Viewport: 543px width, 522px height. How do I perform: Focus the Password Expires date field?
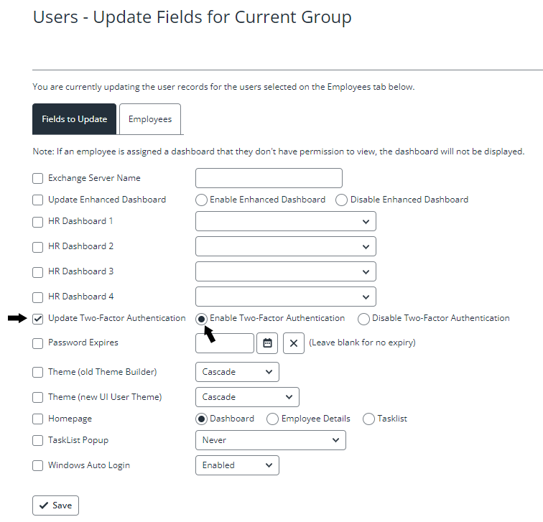[225, 343]
